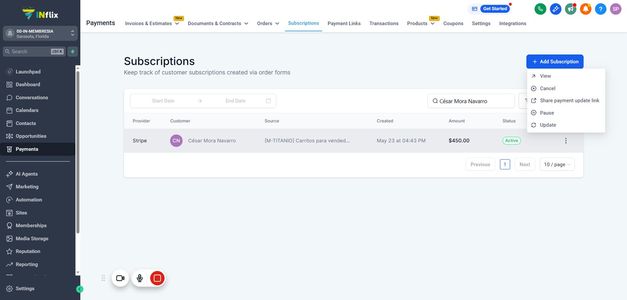The width and height of the screenshot is (627, 300).
Task: Collapse the sidebar with green arrow
Action: point(80,289)
